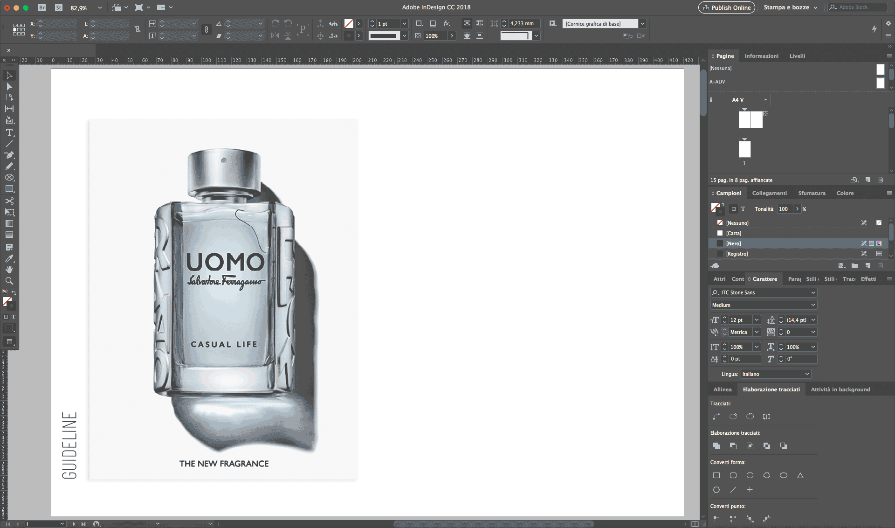Open Adobe Stock via St icon
Viewport: 895px width, 528px height.
pos(59,7)
